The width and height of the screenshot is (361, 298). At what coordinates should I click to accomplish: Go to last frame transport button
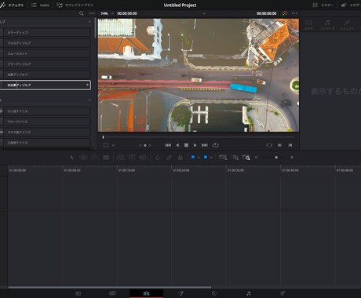coord(205,145)
